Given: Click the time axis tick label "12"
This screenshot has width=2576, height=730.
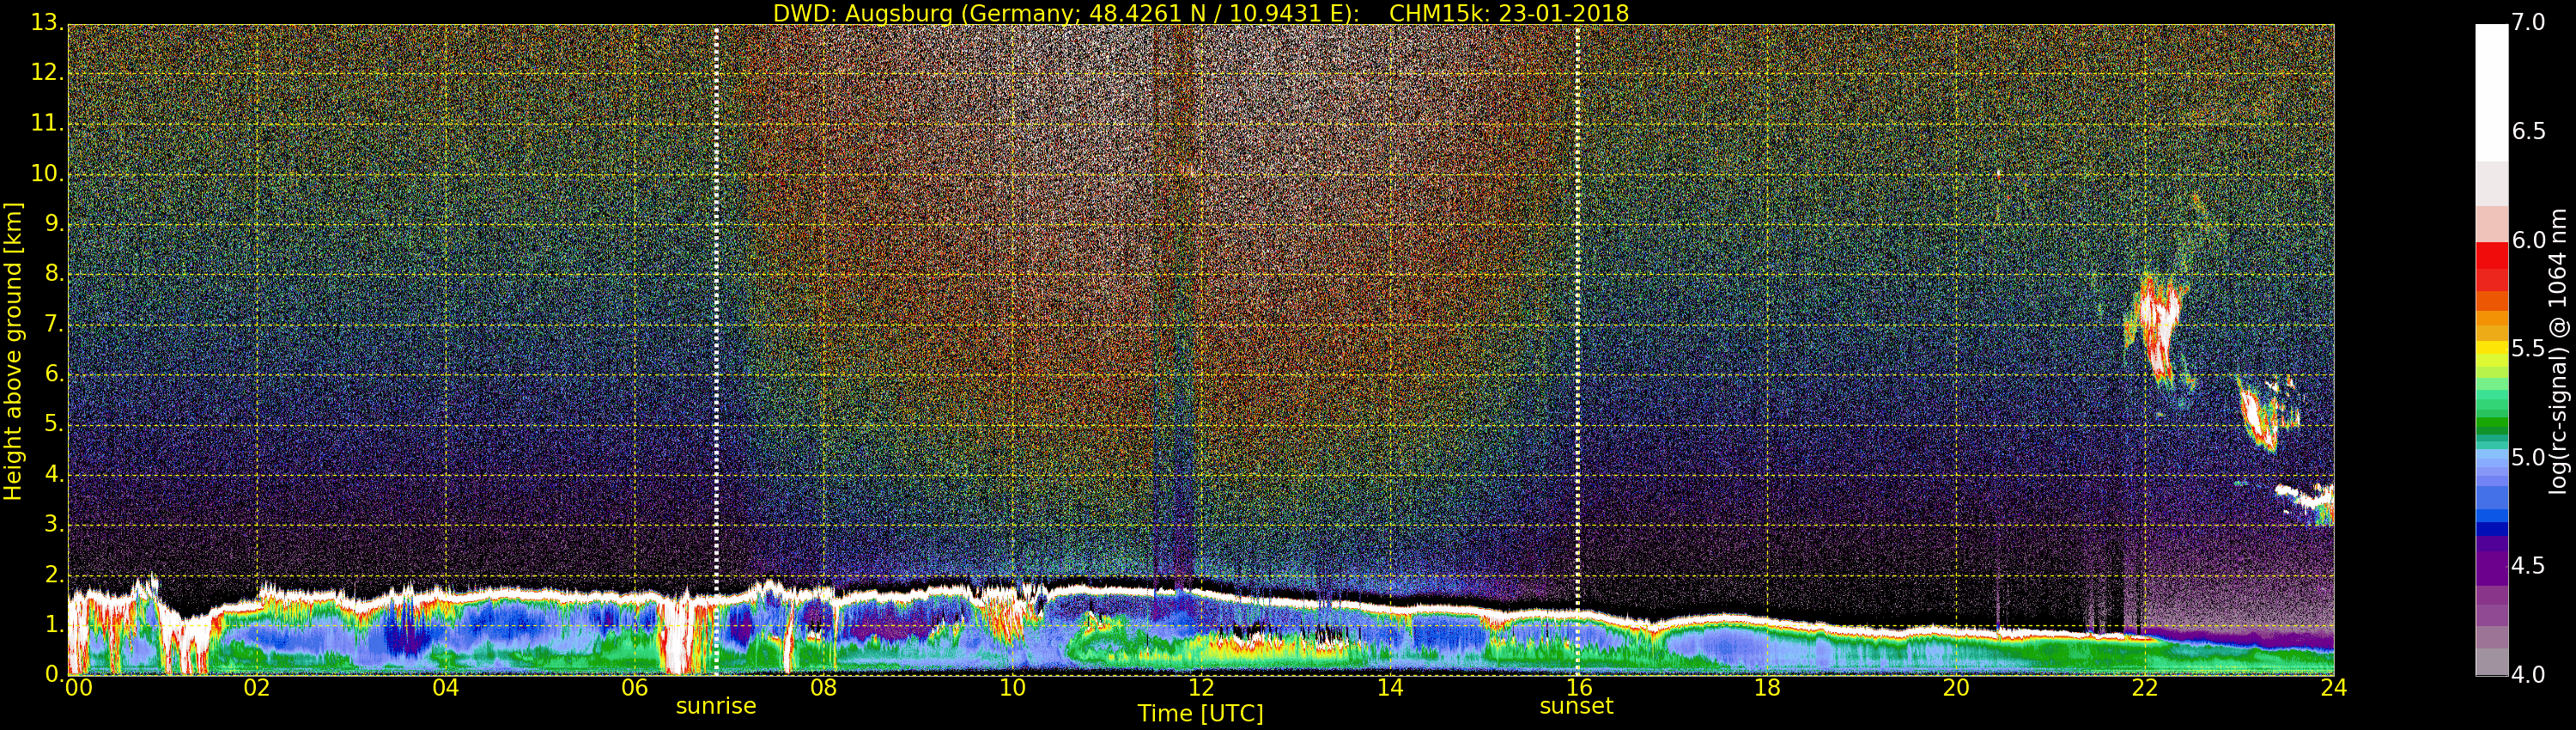Looking at the screenshot, I should pos(1201,688).
